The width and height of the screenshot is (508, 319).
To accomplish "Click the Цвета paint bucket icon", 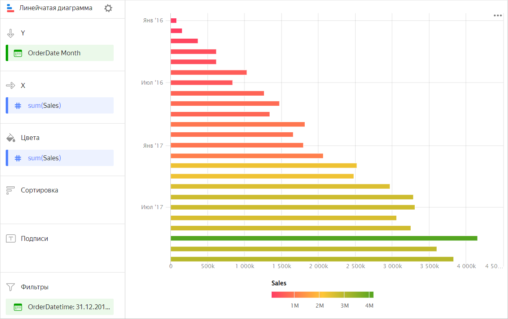I will [x=11, y=138].
